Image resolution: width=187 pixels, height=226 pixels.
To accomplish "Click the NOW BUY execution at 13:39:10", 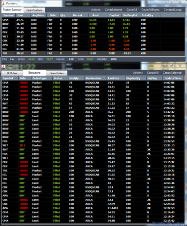I will click(93, 116).
